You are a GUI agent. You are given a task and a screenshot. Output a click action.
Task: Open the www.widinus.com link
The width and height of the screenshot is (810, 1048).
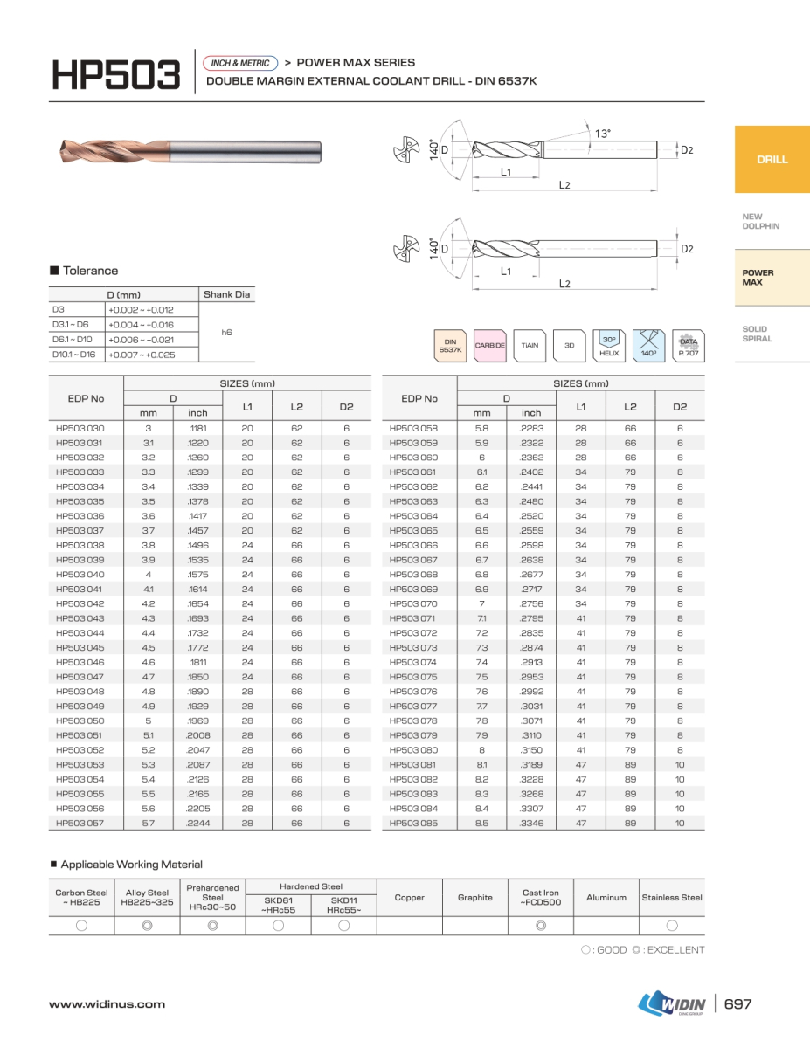click(107, 1004)
